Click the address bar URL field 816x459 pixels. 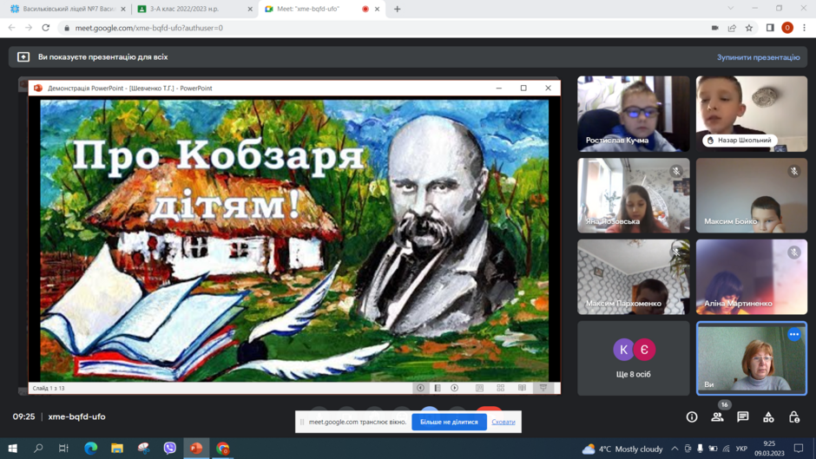pyautogui.click(x=385, y=28)
